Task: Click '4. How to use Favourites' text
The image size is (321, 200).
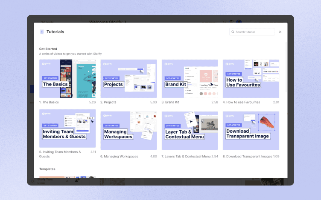Action: (241, 102)
